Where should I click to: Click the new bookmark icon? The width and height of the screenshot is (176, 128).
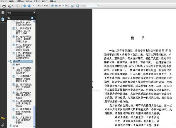coord(33,18)
